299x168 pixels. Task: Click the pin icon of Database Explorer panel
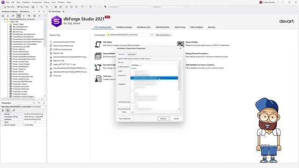(x=39, y=12)
